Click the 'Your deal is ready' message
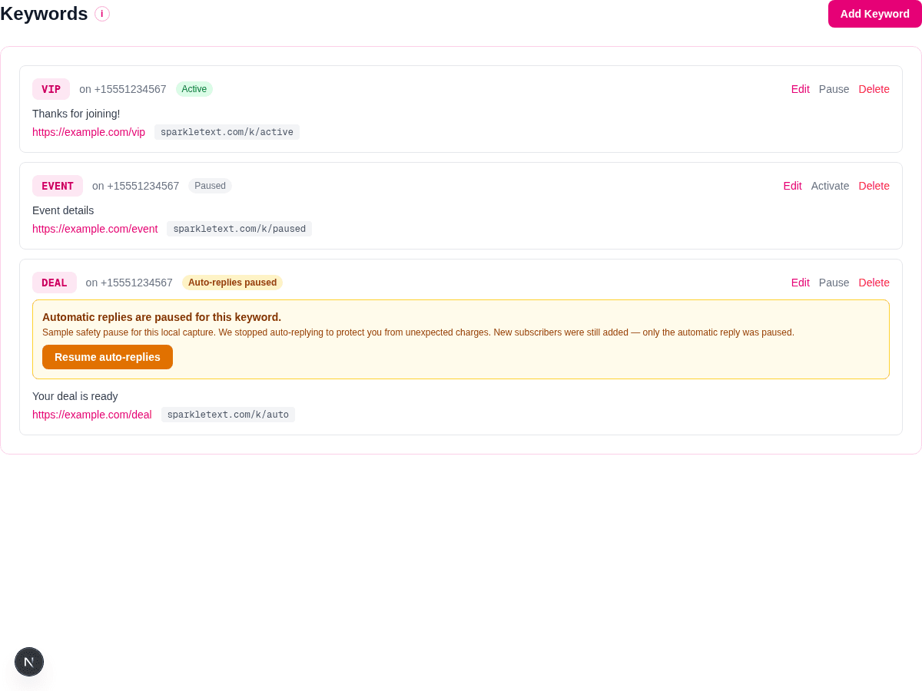922x691 pixels. (75, 396)
